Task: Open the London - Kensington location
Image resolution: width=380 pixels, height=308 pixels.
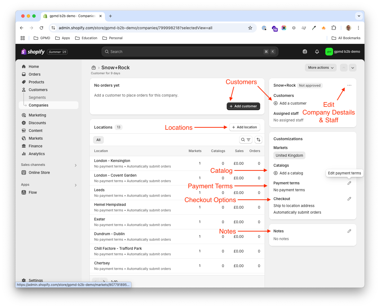Action: pos(177,163)
